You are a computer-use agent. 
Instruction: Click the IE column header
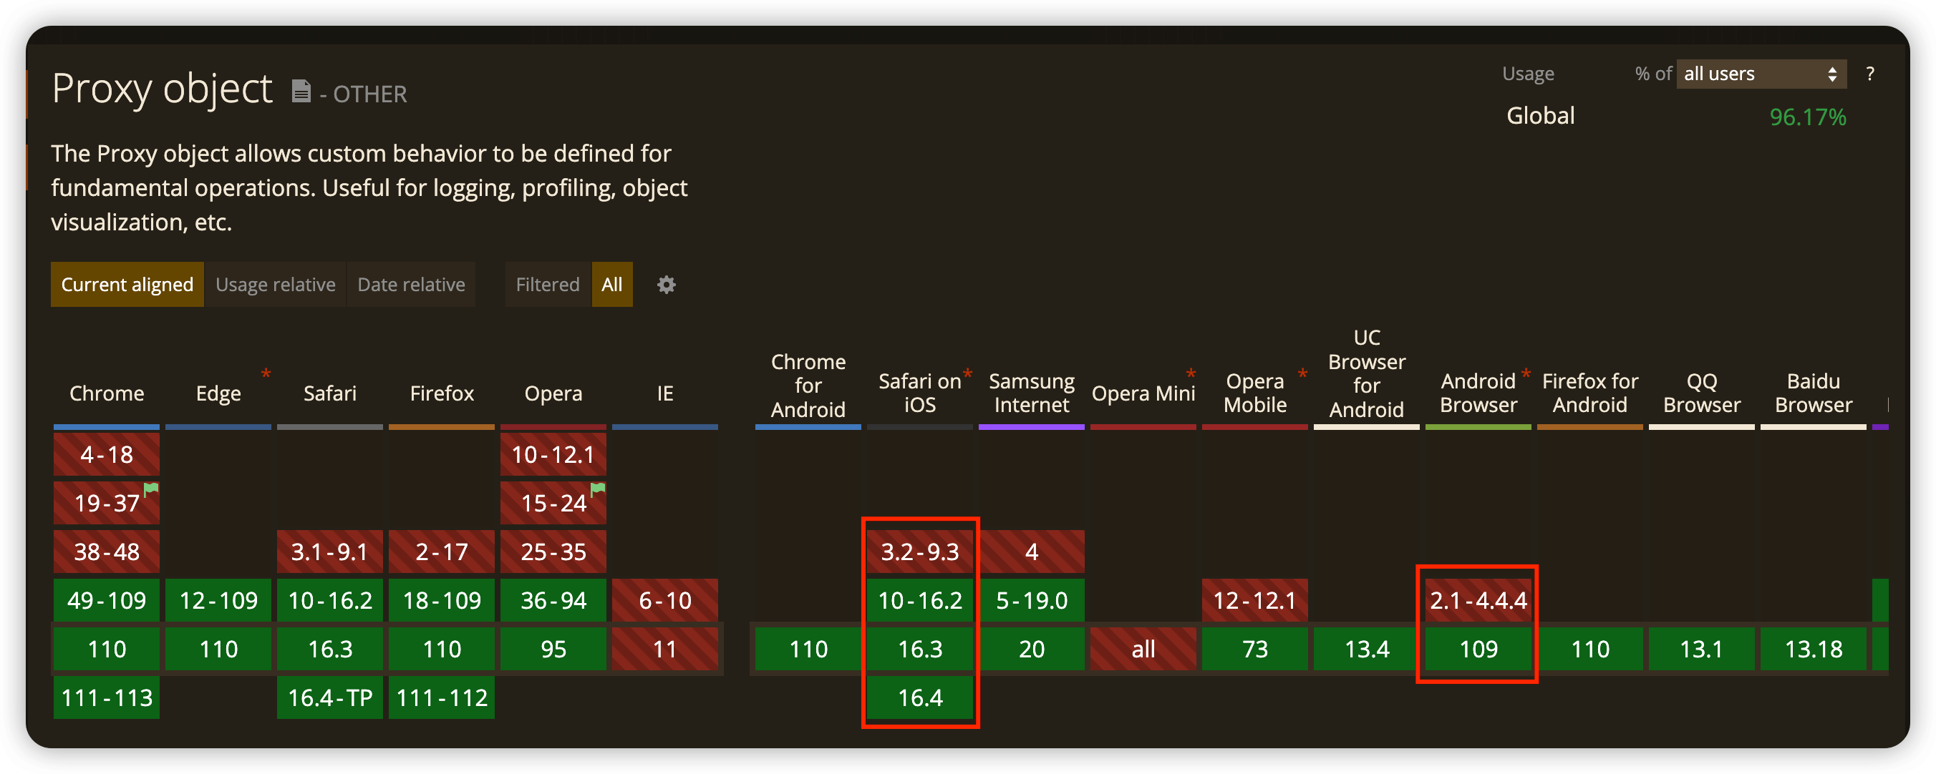(x=665, y=393)
